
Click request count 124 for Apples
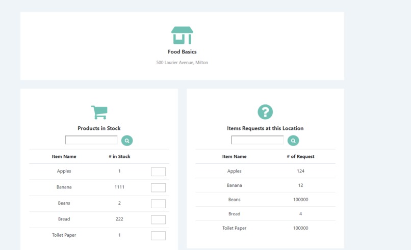tap(301, 171)
